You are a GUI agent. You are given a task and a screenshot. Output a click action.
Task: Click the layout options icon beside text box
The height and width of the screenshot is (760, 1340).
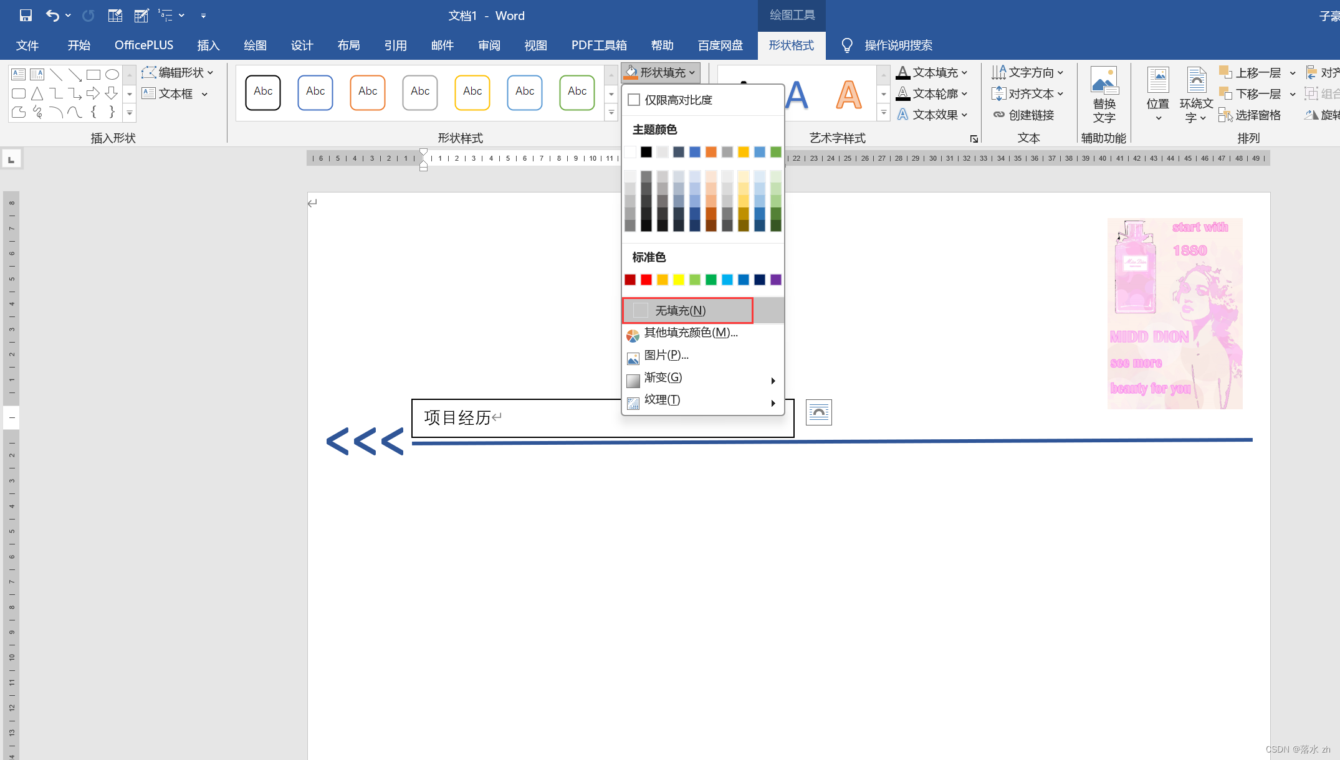pyautogui.click(x=818, y=412)
